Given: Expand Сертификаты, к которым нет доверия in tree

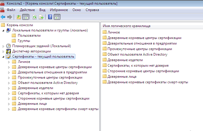Looking at the screenshot, I should 9,93.
